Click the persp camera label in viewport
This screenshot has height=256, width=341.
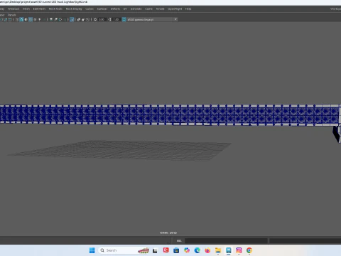tap(168, 233)
